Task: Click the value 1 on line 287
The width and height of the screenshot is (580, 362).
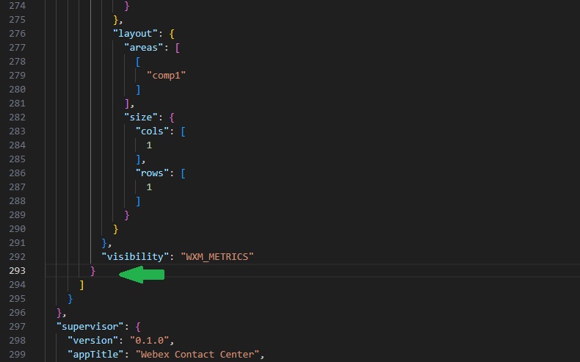Action: pyautogui.click(x=149, y=187)
